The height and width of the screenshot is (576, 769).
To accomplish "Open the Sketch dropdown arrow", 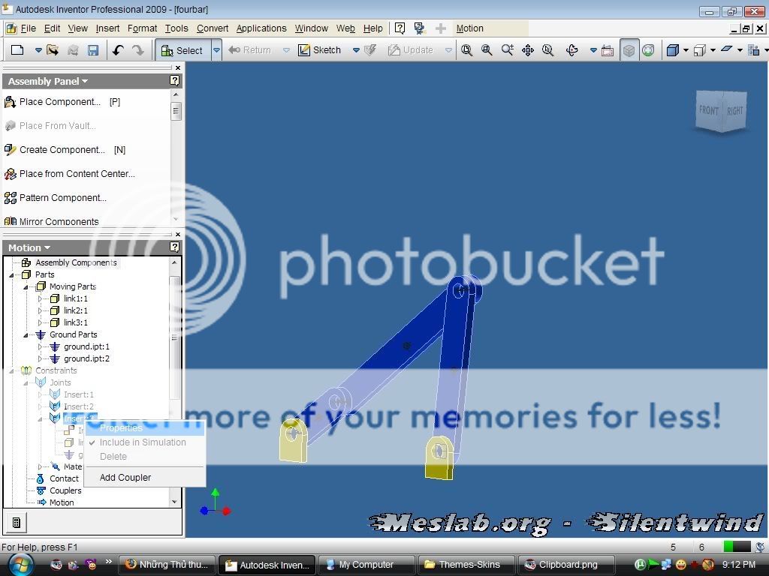I will (x=356, y=50).
